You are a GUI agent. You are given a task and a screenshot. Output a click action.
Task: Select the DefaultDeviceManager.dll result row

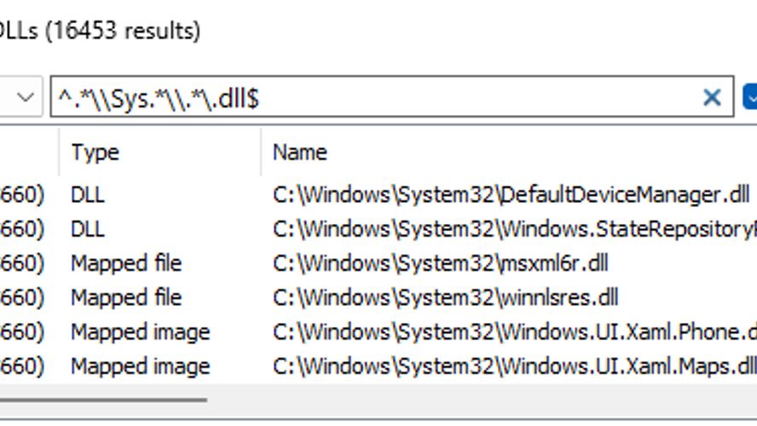point(511,195)
